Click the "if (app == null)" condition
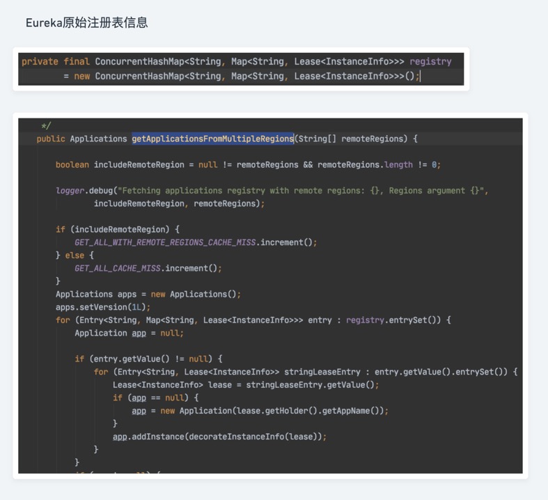Screen dimensions: 548x500 point(155,398)
